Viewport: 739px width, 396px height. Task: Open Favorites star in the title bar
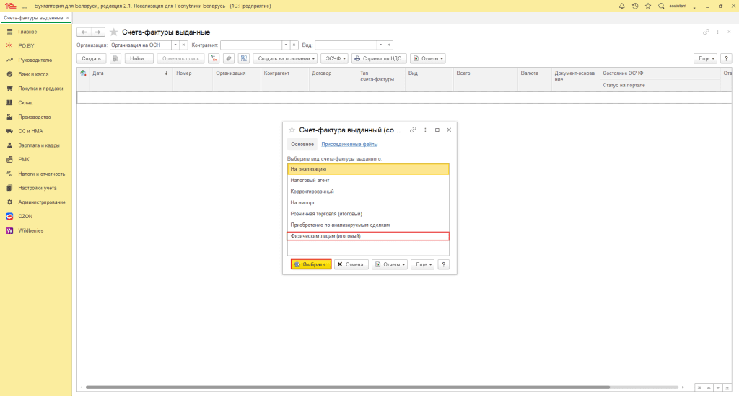pos(648,6)
